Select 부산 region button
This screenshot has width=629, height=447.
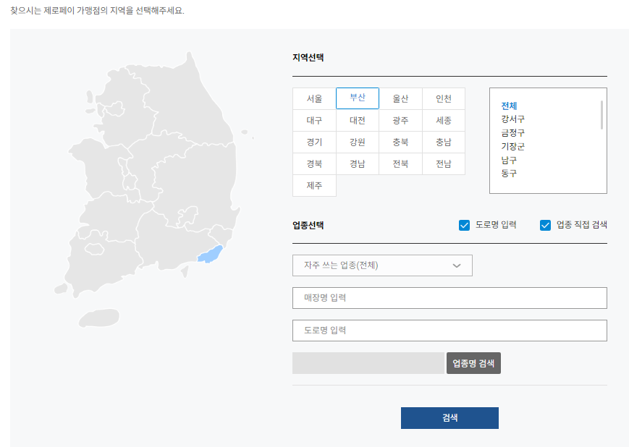click(x=358, y=98)
